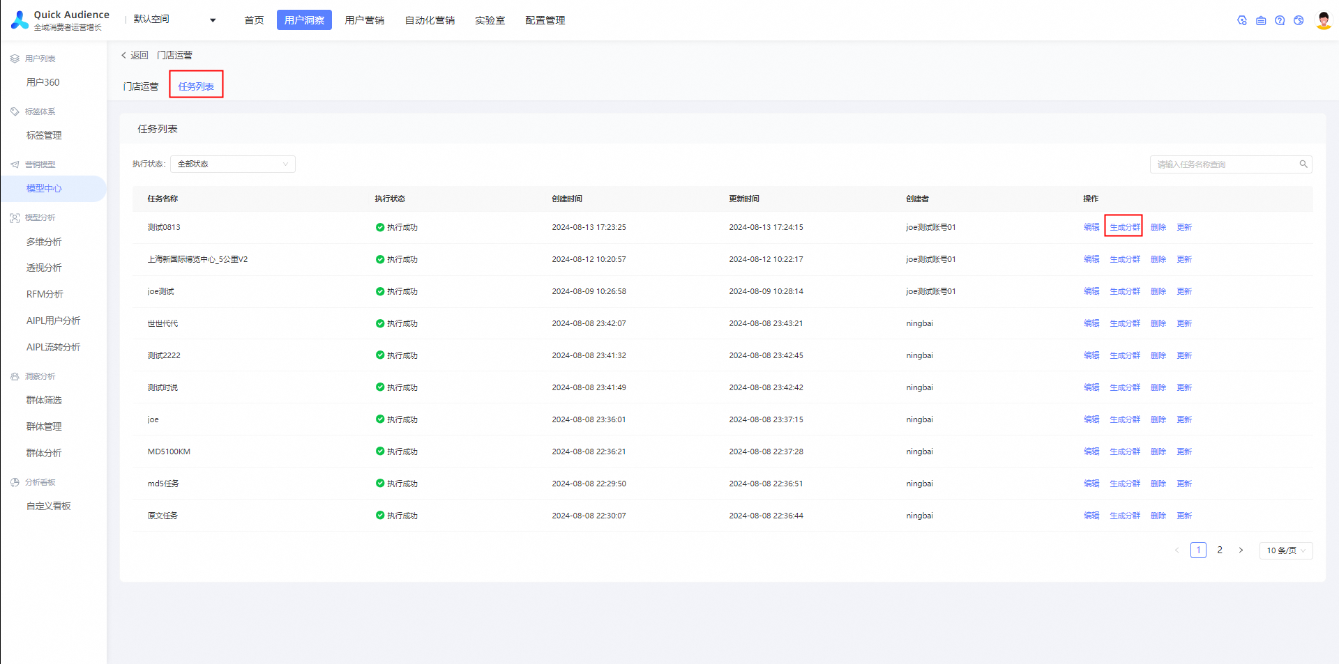
Task: Open the 执行状态 全部状态 dropdown
Action: click(233, 164)
